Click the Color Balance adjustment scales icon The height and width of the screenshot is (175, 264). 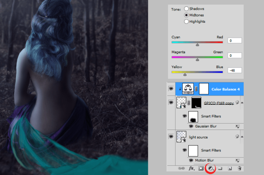188,89
